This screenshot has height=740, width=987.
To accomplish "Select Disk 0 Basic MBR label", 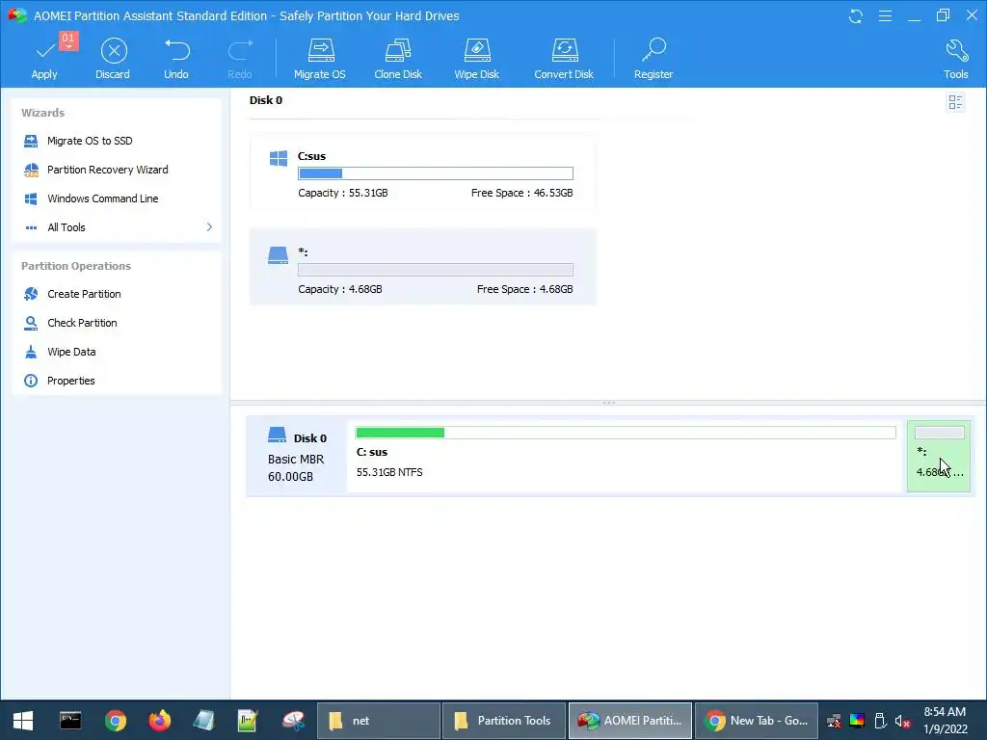I will pyautogui.click(x=296, y=457).
